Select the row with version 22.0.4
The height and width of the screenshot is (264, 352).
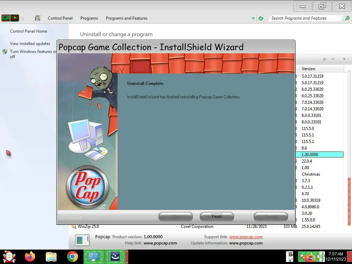click(319, 161)
